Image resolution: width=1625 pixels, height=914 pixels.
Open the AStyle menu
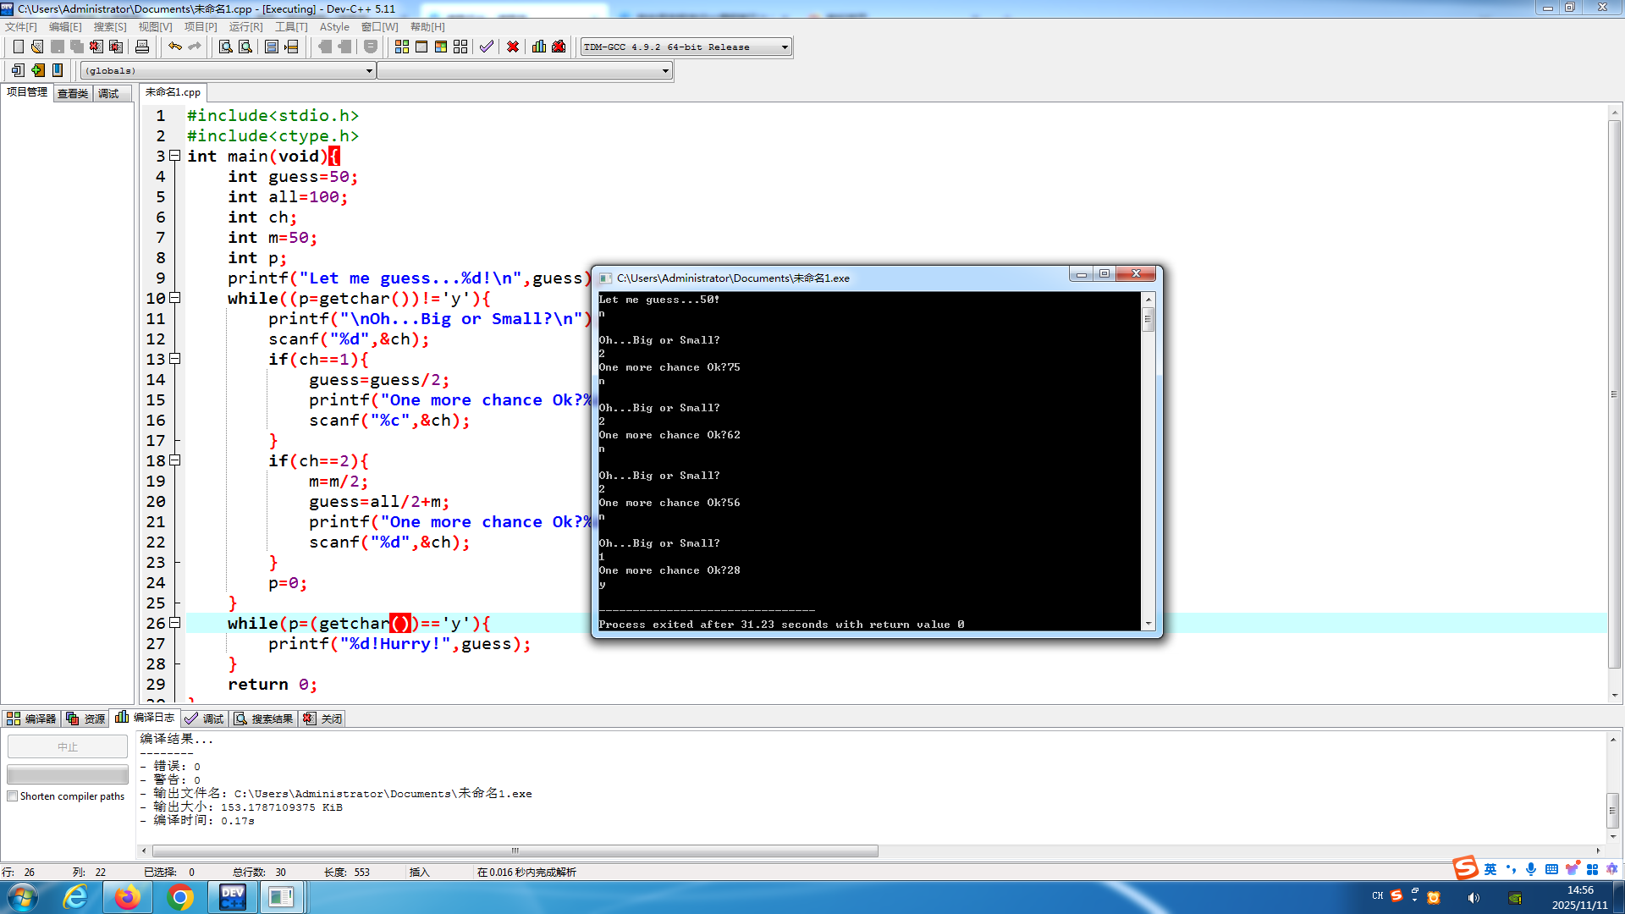(334, 27)
